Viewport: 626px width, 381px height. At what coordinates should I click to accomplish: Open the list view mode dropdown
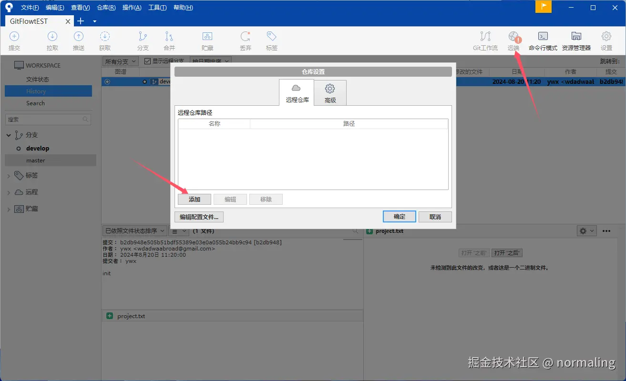[x=179, y=231]
